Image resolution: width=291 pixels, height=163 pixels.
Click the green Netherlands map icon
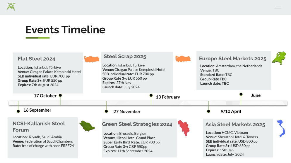279,58
